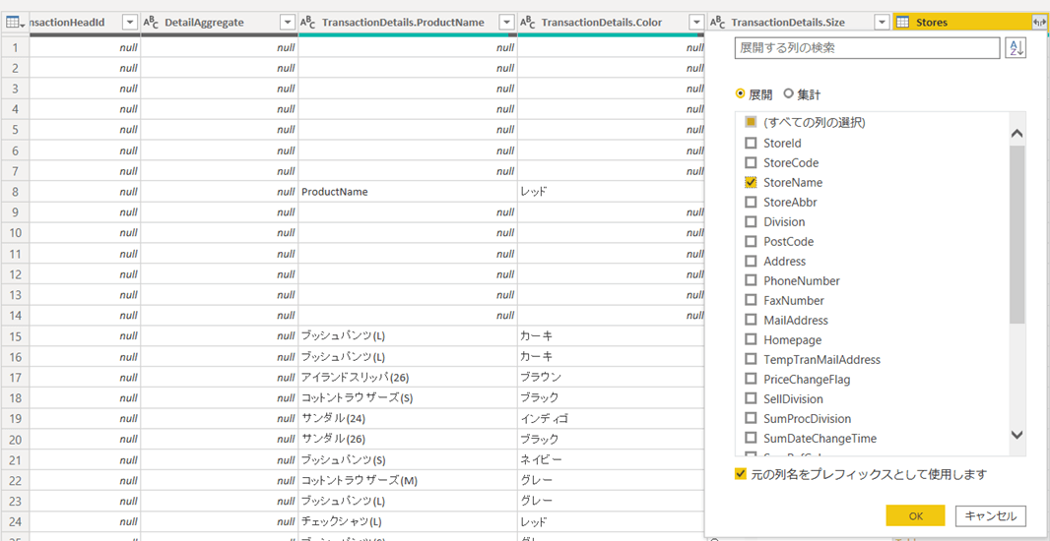Check the SumProcDivision checkbox
1050x541 pixels.
click(x=752, y=419)
